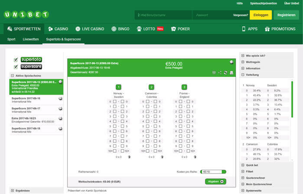Expand the Quotenrechner section
Screen dimensions: 303x194
[243, 178]
